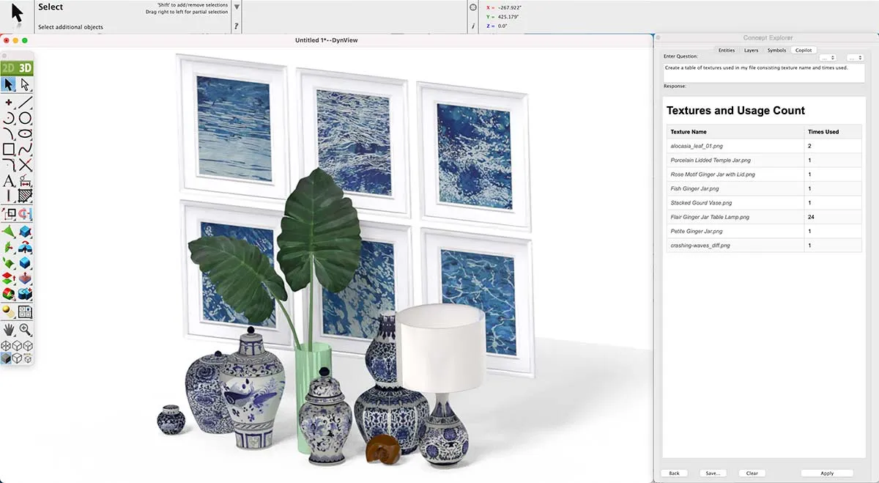
Task: Select the arrow selection tool in the palette
Action: pyautogui.click(x=9, y=85)
